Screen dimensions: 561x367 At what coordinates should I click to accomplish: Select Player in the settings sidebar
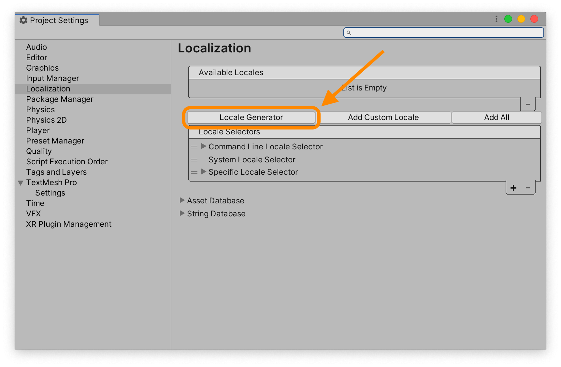[38, 130]
